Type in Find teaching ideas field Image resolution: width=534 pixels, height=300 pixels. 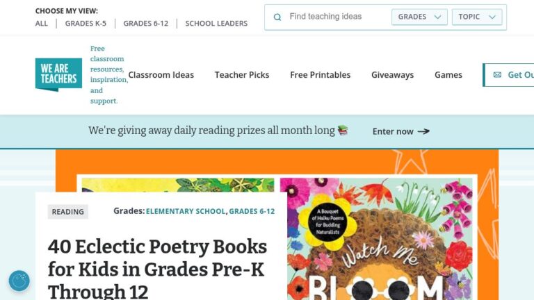click(334, 17)
